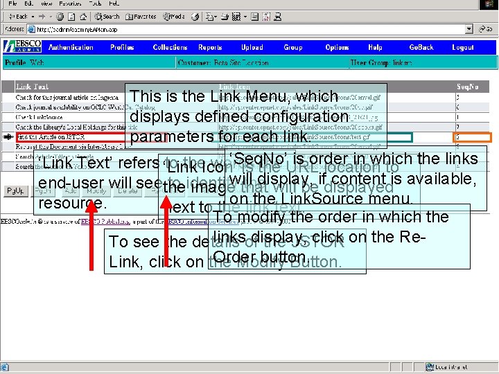The image size is (499, 374).
Task: Refresh the page using the Refresh icon
Action: point(71,17)
